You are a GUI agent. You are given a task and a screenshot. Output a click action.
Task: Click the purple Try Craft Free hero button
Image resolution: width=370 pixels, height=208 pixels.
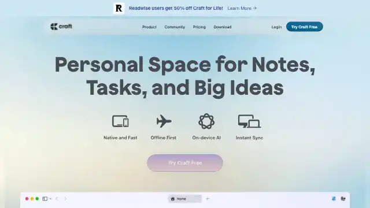click(x=185, y=163)
